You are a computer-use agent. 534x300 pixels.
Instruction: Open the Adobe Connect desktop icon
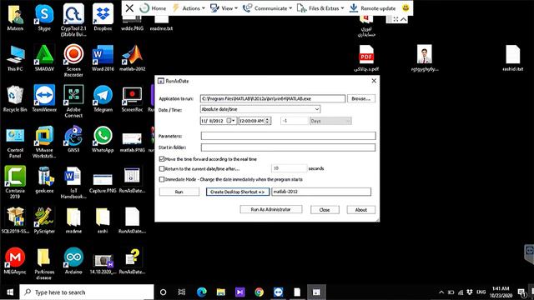point(73,102)
